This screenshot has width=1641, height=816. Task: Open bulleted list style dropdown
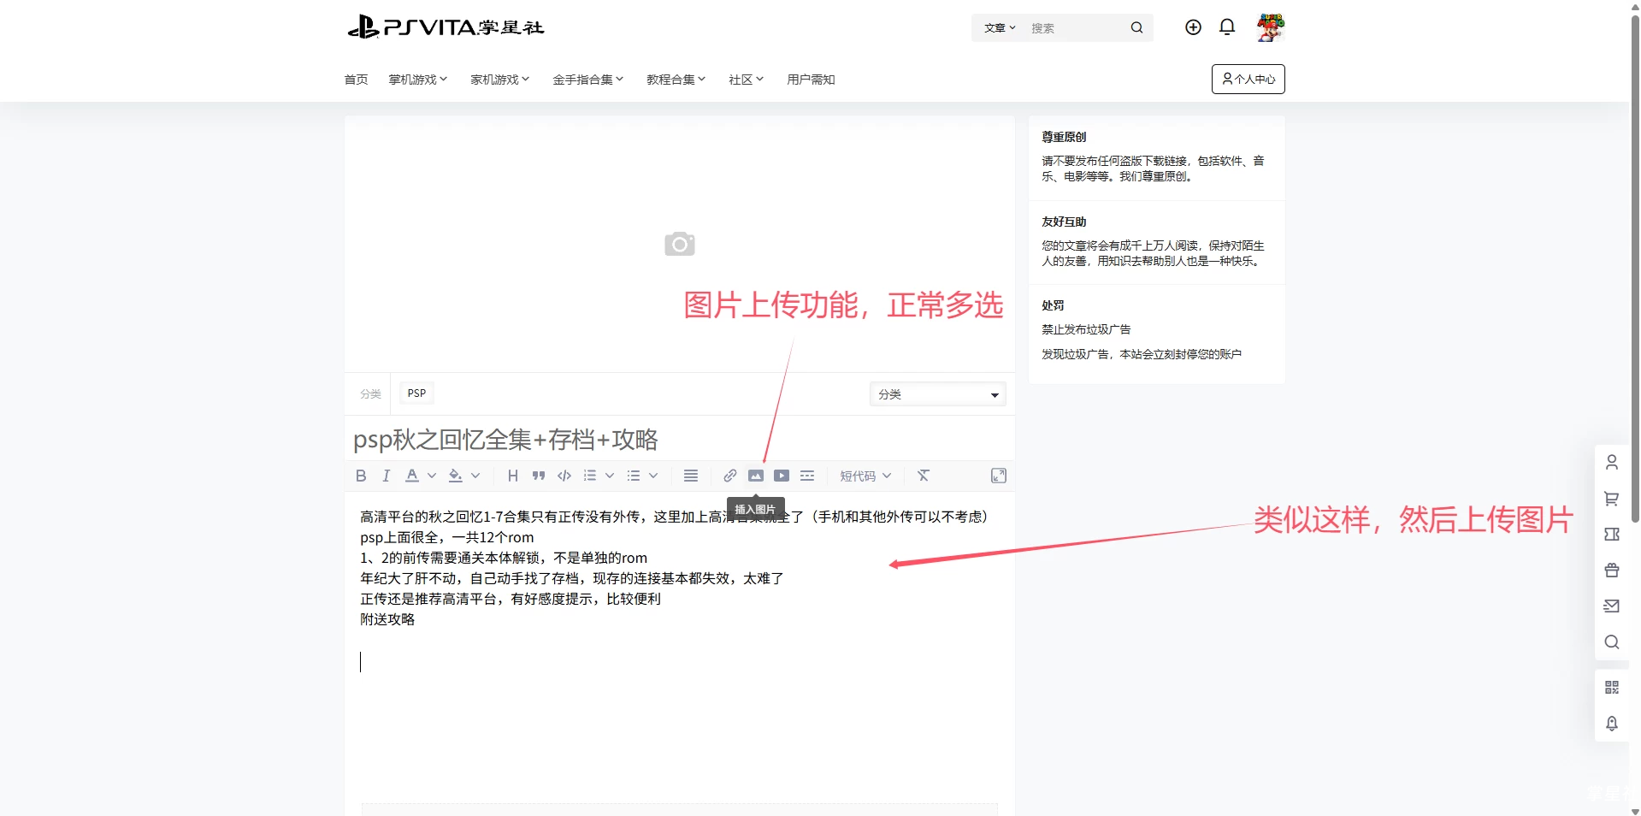tap(653, 476)
